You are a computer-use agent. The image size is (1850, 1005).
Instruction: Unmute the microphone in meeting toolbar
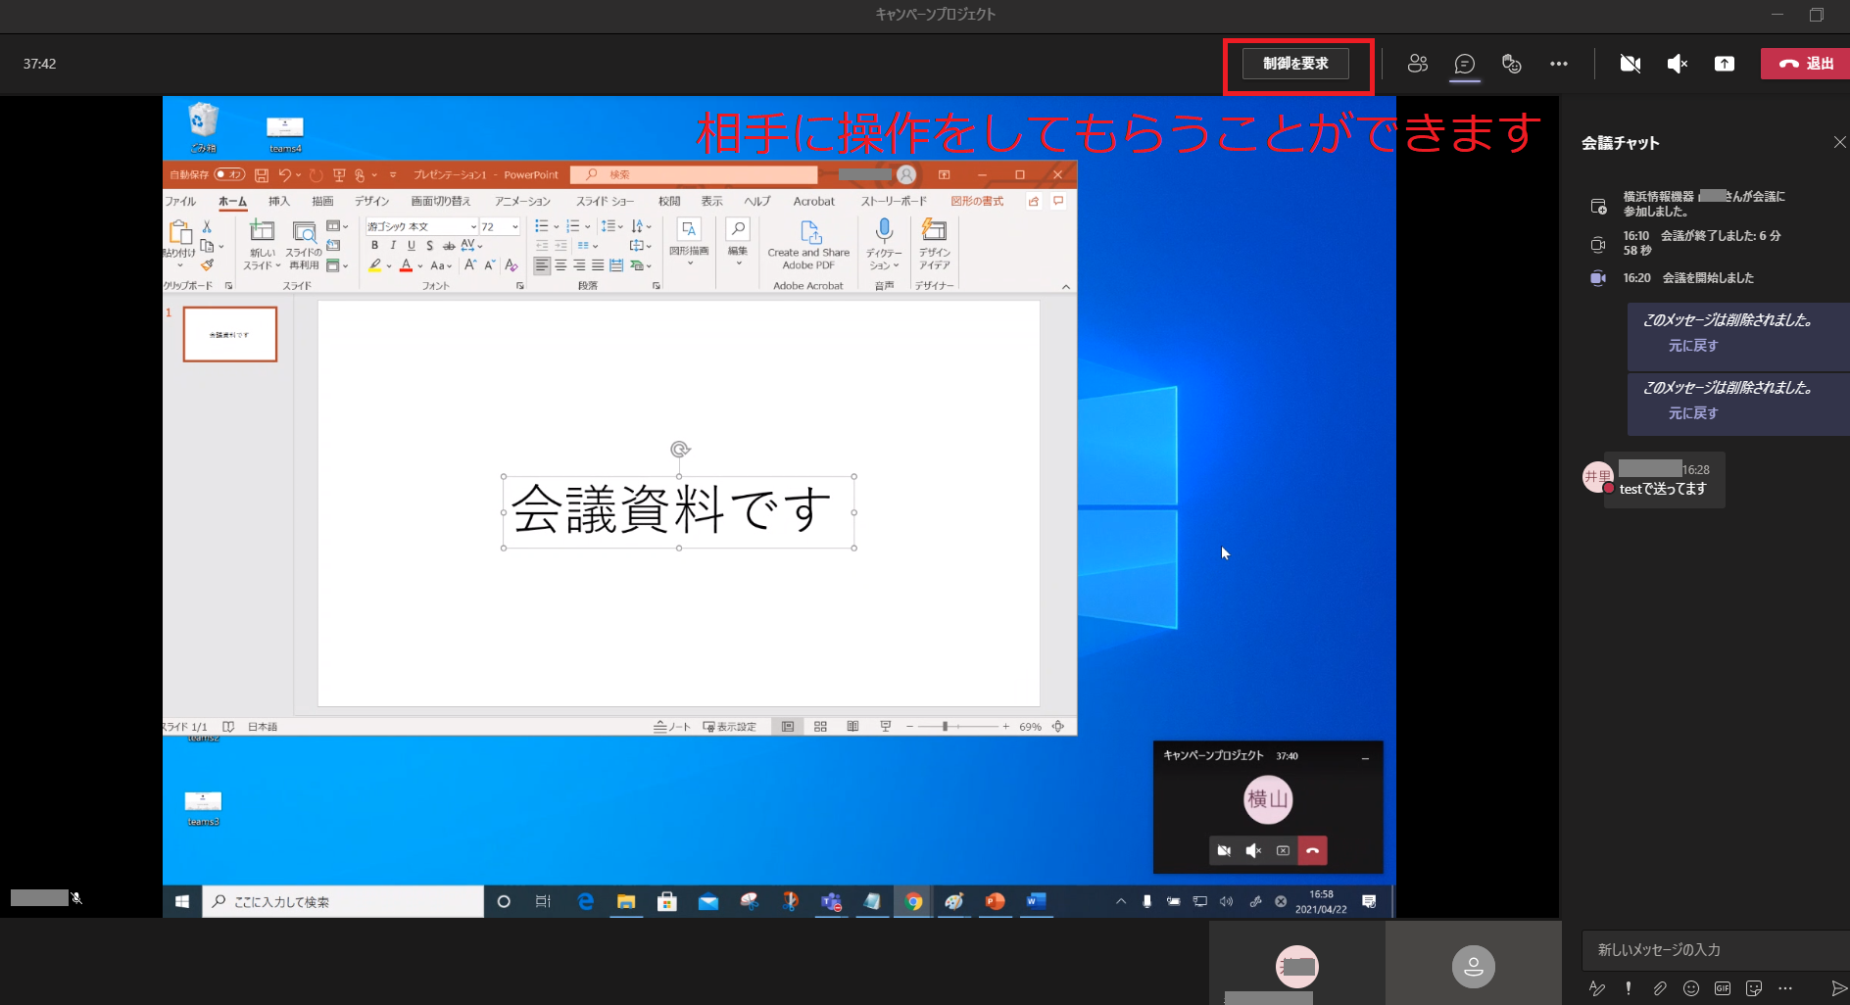tap(1677, 64)
